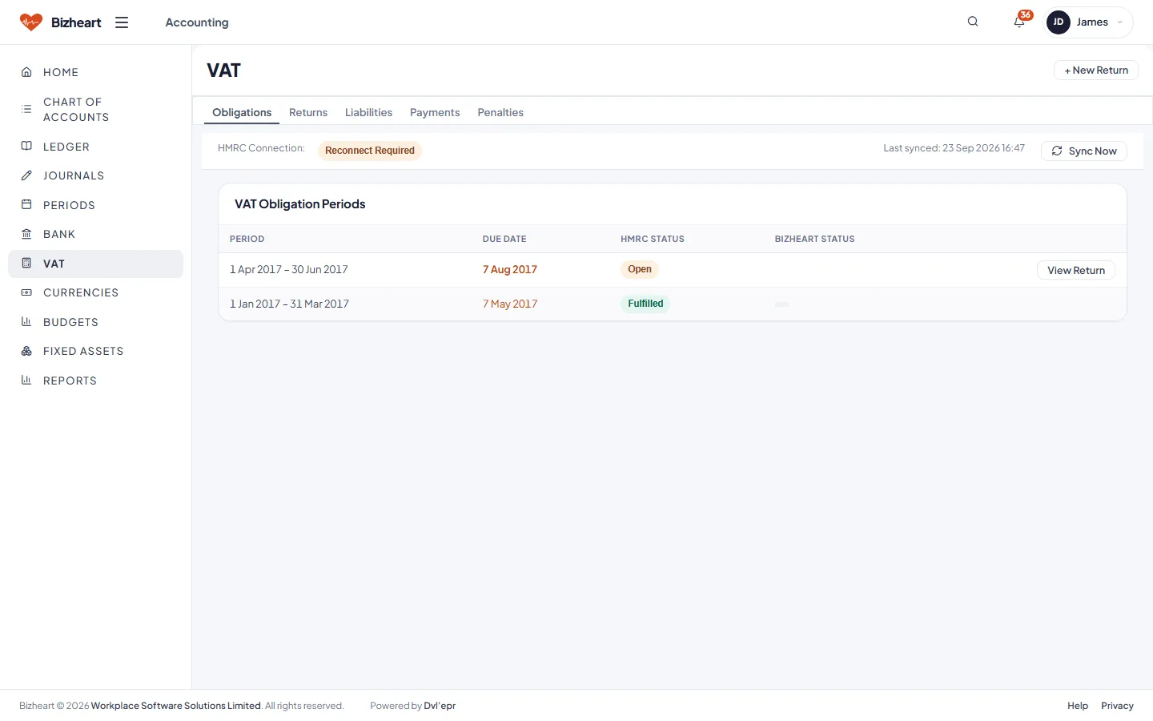Click the HMRC STATUS column header
Image resolution: width=1153 pixels, height=721 pixels.
coord(653,239)
